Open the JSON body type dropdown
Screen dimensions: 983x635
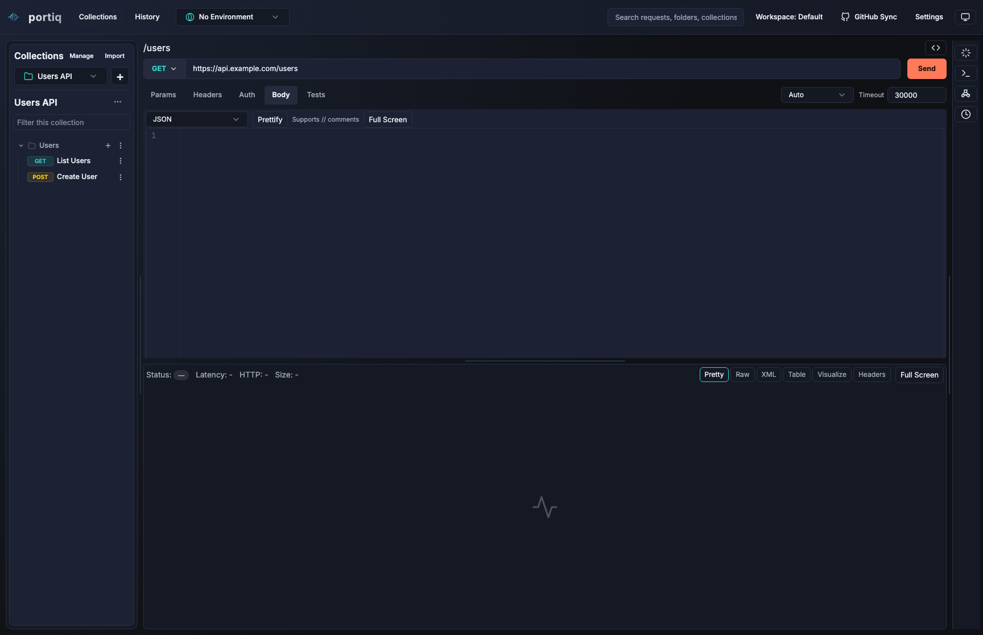(196, 119)
